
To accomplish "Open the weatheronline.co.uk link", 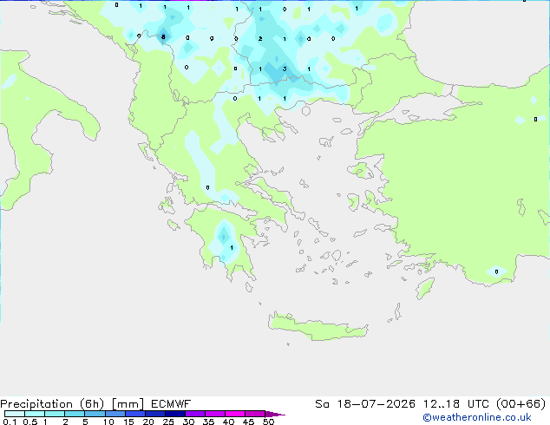I will (x=477, y=417).
